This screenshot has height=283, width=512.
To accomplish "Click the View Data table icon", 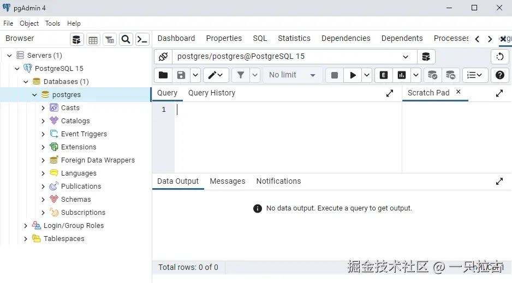I will pos(93,40).
